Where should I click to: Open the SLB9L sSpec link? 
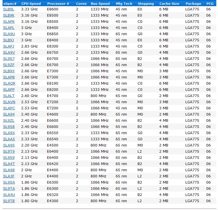pyautogui.click(x=8, y=9)
